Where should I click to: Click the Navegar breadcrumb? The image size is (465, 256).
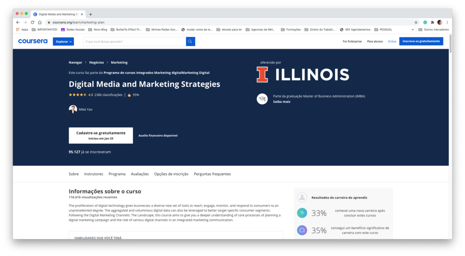click(75, 62)
